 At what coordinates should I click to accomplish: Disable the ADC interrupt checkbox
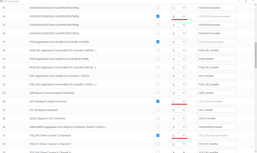click(x=158, y=101)
